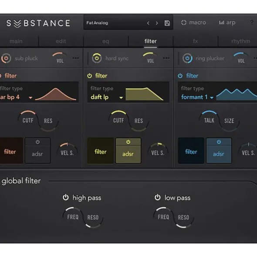This screenshot has width=257, height=257.
Task: Open sub pluck adsr panel
Action: pos(37,154)
